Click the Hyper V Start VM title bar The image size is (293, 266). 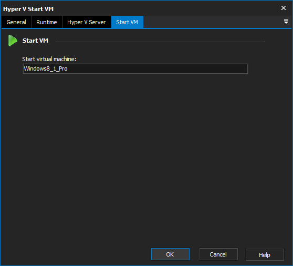click(140, 8)
